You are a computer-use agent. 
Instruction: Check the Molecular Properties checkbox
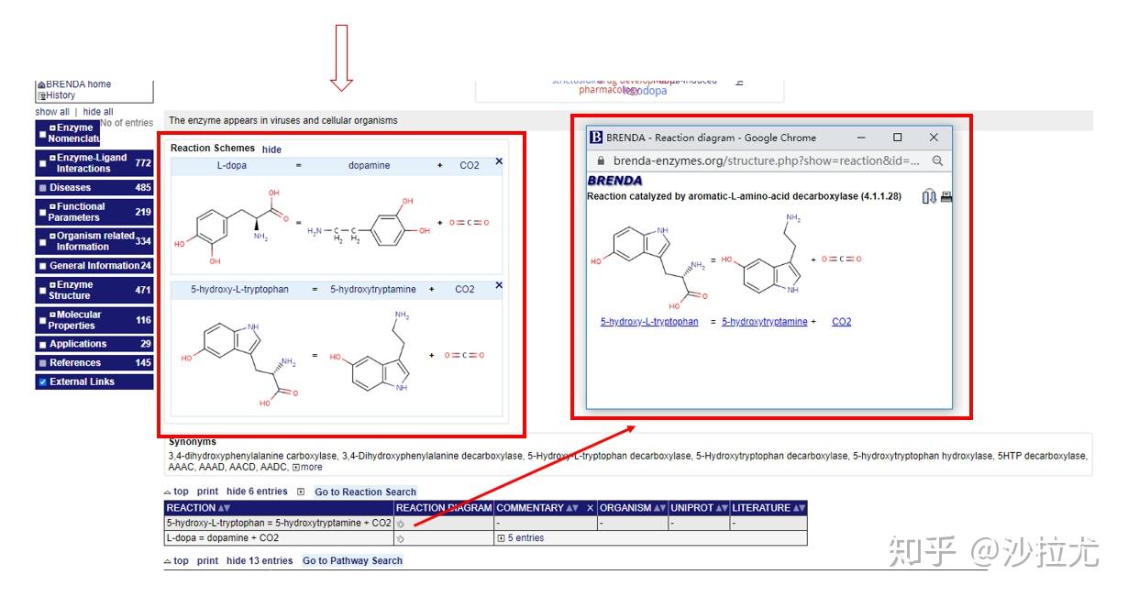click(x=40, y=318)
